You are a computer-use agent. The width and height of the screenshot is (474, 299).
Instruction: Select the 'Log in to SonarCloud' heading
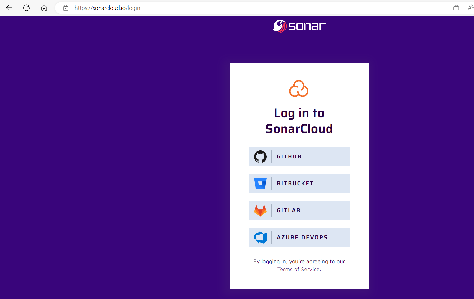[299, 121]
